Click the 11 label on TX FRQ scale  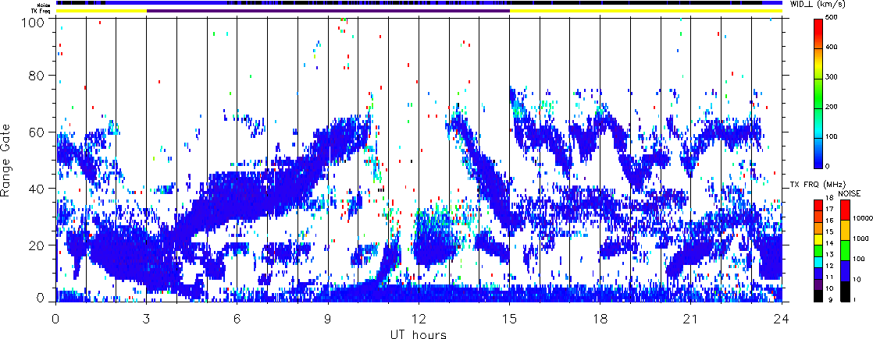tap(828, 276)
